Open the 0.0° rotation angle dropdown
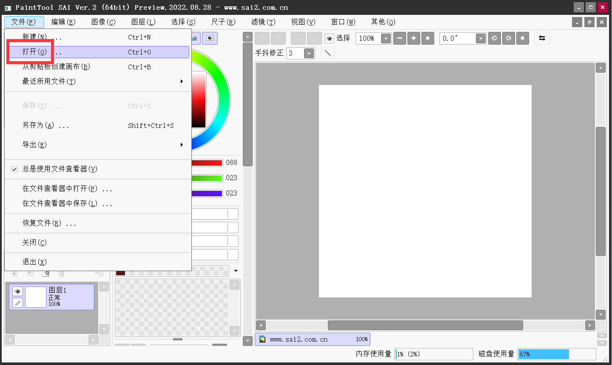 pyautogui.click(x=481, y=38)
